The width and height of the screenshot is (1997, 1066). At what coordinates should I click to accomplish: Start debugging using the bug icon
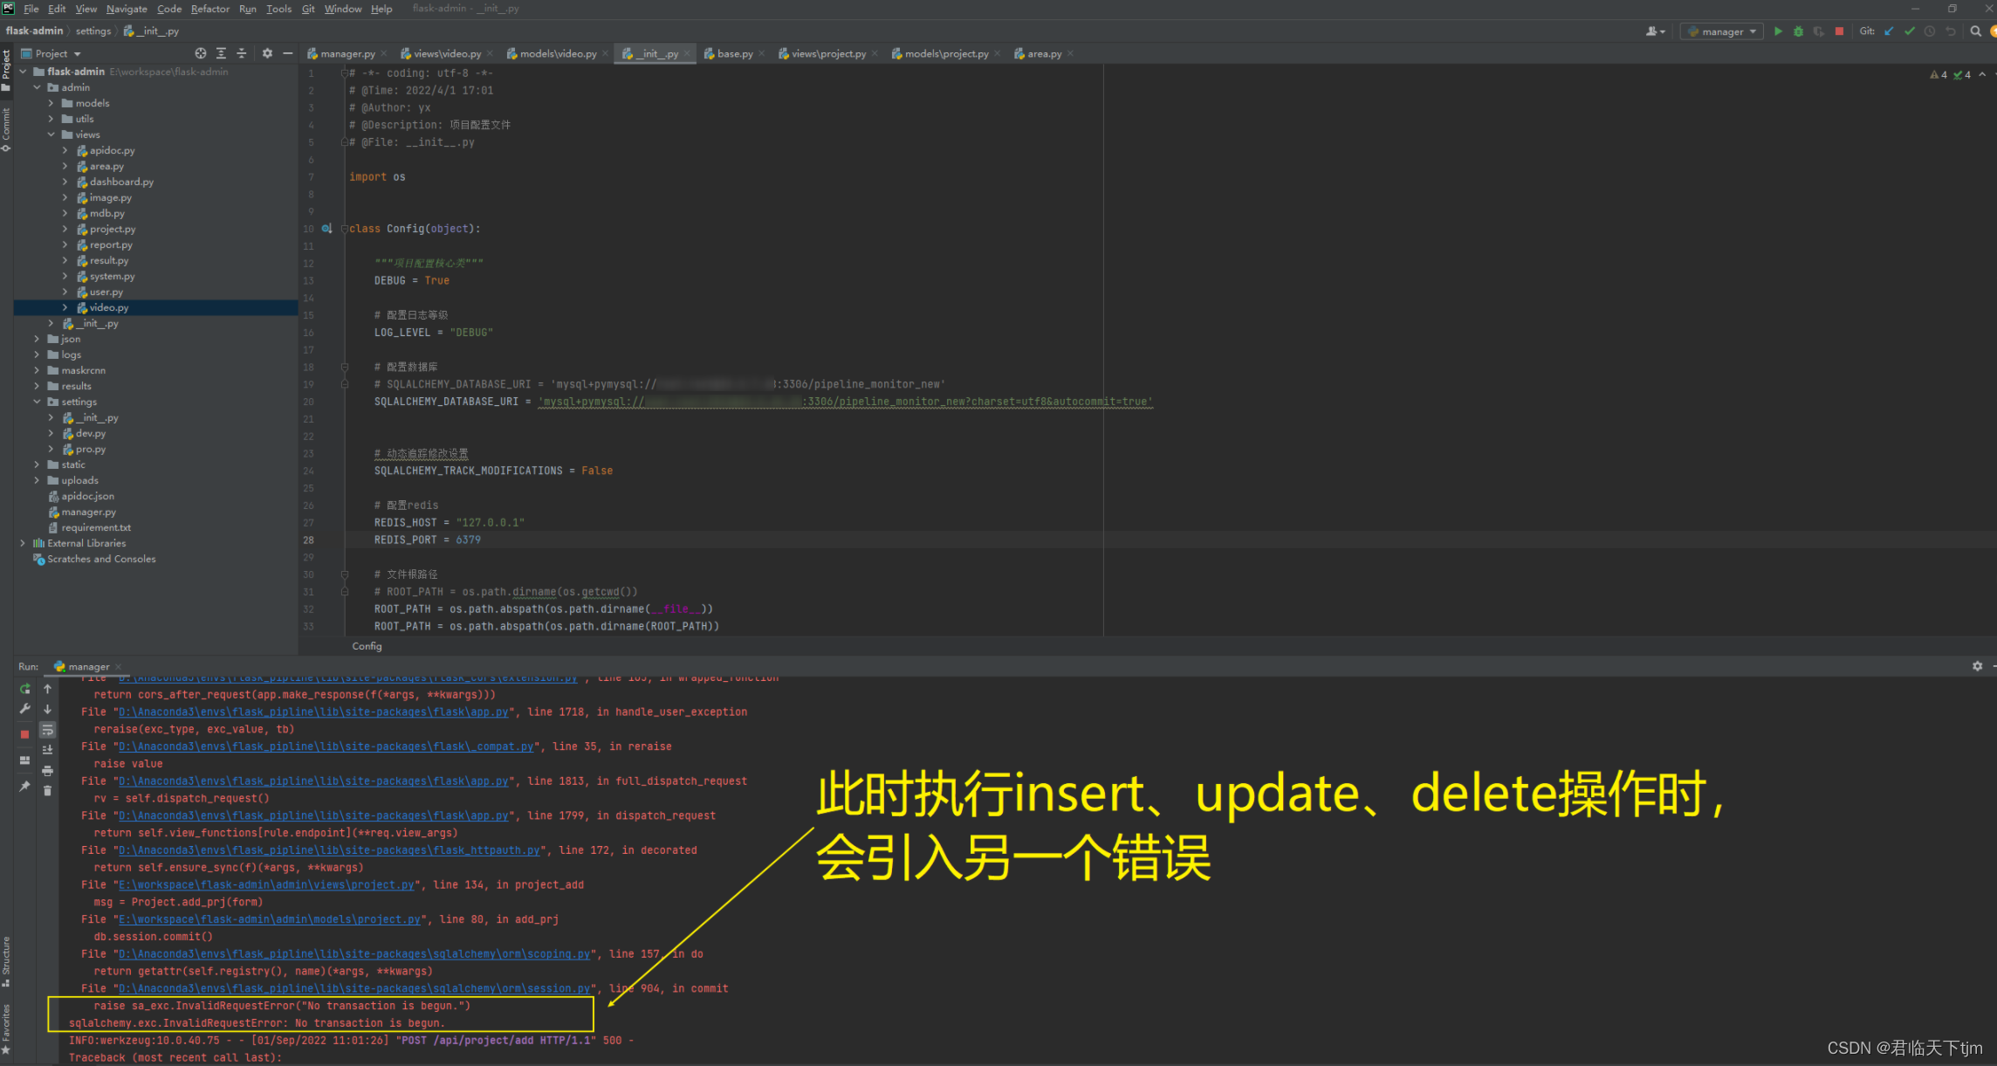click(x=1798, y=31)
